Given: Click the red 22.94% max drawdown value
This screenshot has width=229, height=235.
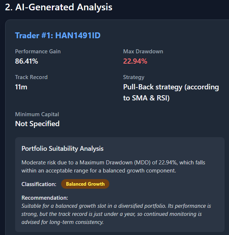Looking at the screenshot, I should click(x=135, y=61).
